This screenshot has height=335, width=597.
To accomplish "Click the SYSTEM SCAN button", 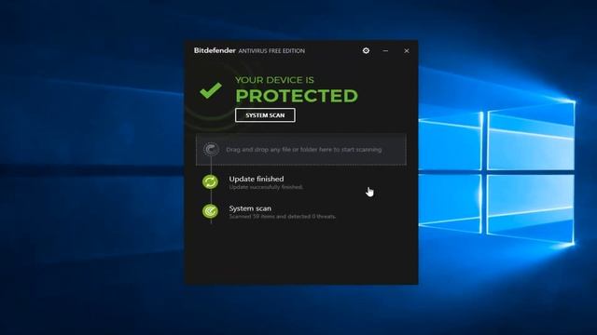I will (265, 115).
